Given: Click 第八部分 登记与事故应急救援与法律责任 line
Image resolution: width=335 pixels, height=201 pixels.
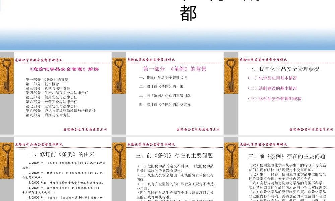Looking at the screenshot, I should point(61,111).
